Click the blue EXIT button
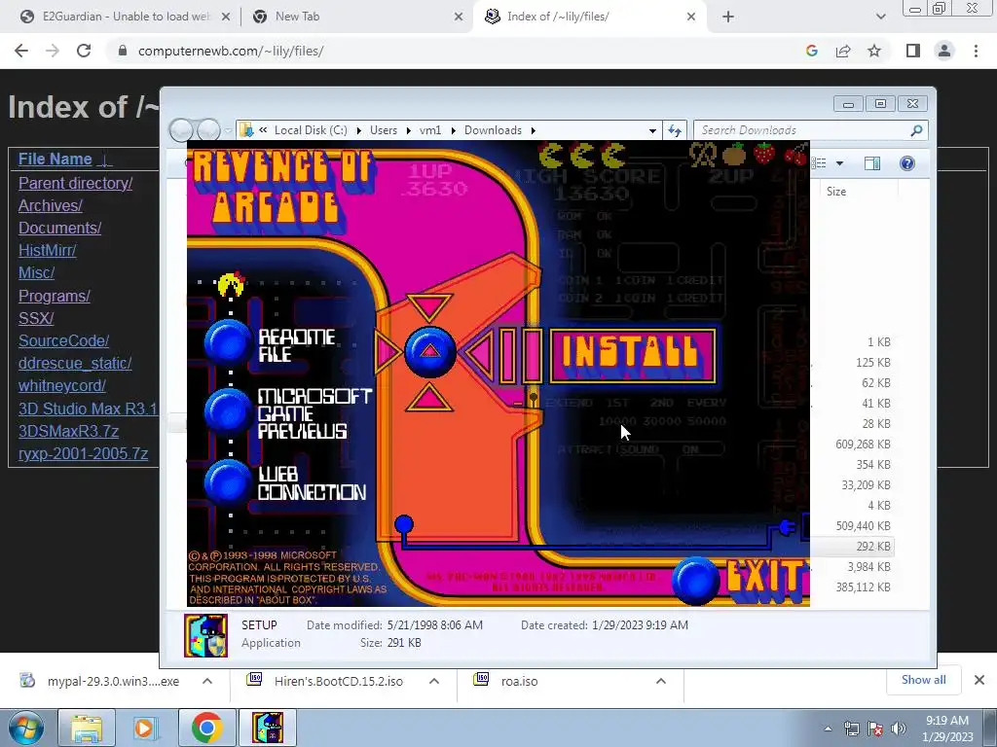Image resolution: width=997 pixels, height=747 pixels. (696, 580)
